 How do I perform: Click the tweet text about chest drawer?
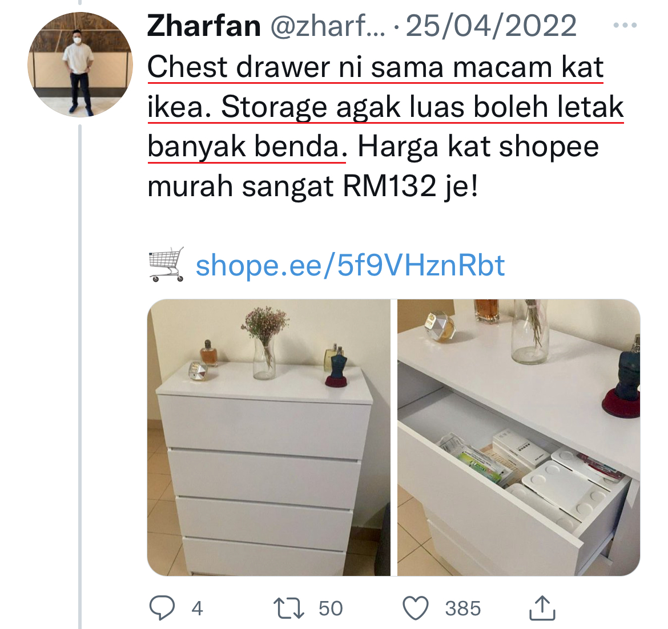tap(385, 127)
